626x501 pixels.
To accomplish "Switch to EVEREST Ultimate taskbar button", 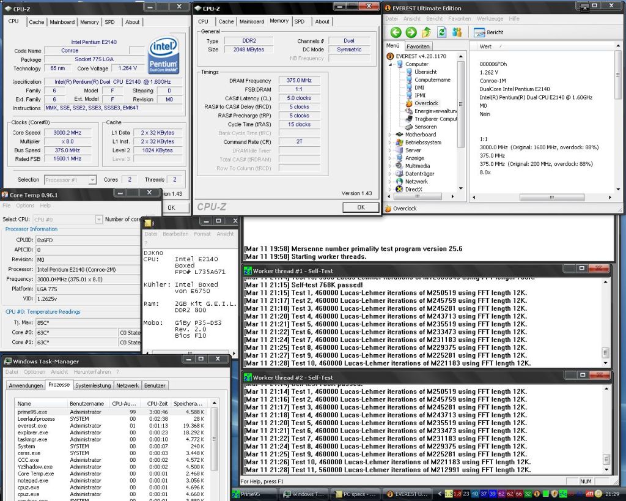I will [407, 494].
